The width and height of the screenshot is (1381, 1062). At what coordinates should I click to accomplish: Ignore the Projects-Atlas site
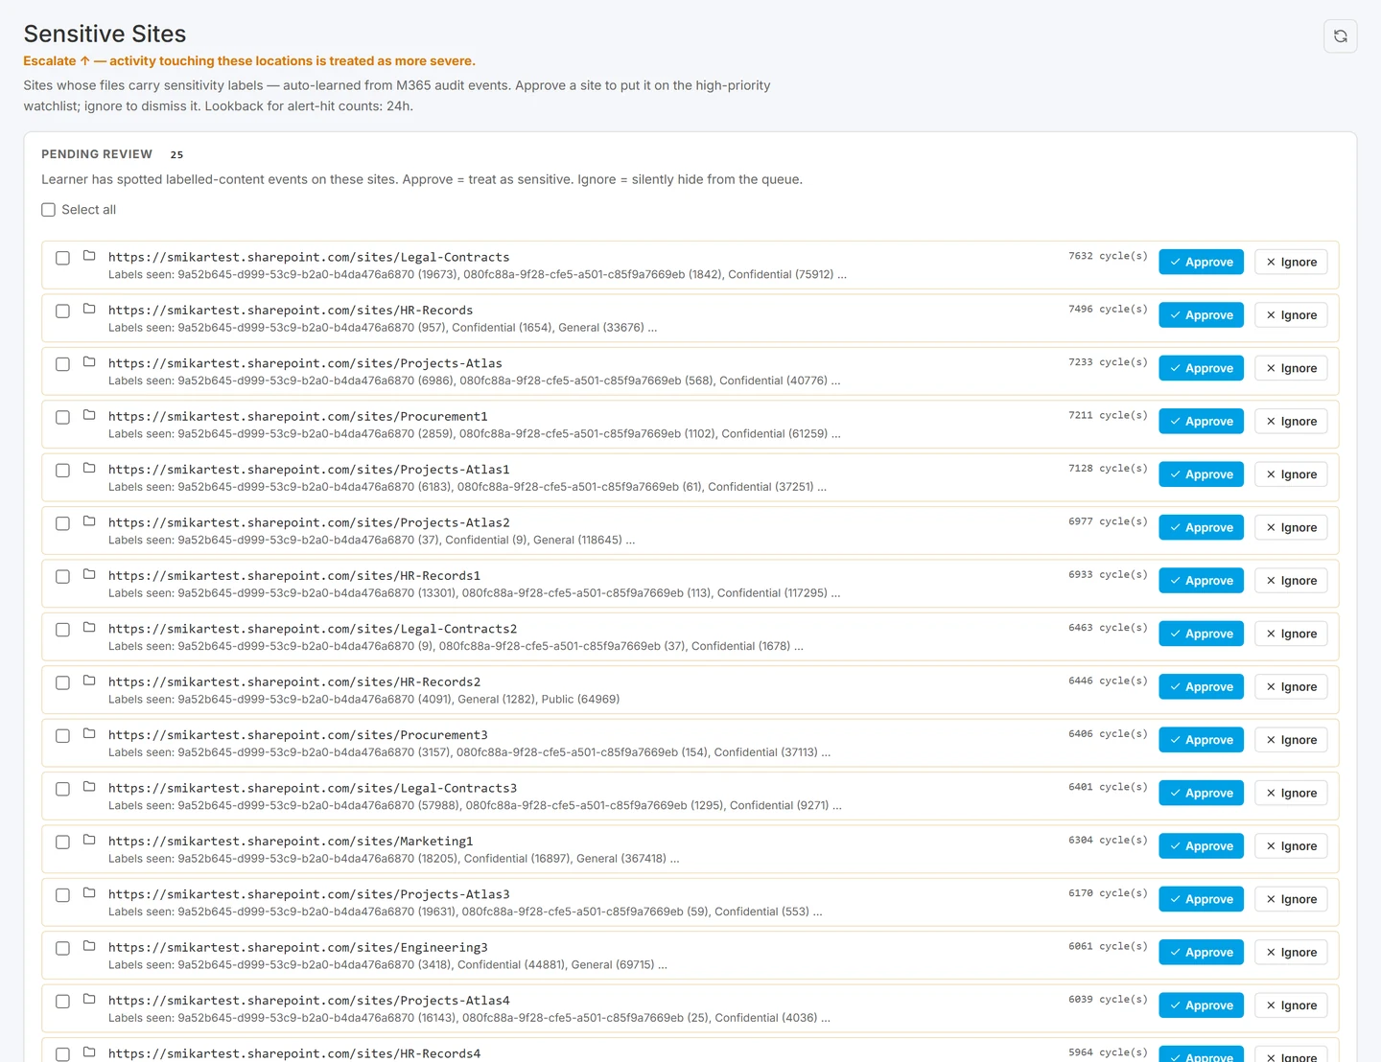(1291, 368)
